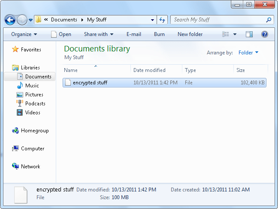Open the address bar history dropdown
The width and height of the screenshot is (278, 209).
click(152, 20)
